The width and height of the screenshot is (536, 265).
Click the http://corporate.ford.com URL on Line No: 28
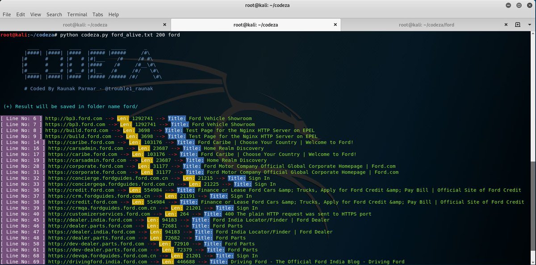tap(85, 166)
